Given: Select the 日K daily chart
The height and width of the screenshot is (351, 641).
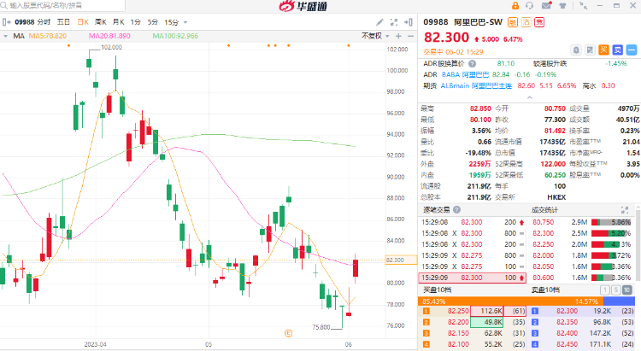Looking at the screenshot, I should [x=83, y=22].
